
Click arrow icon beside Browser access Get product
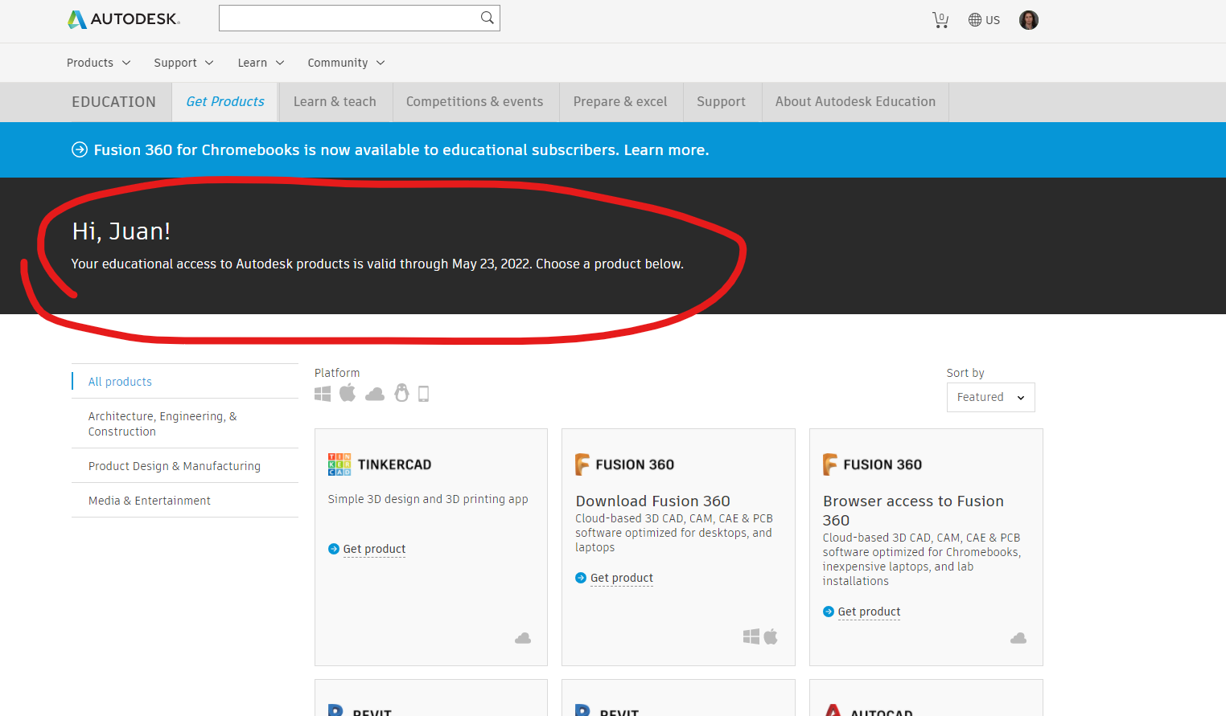[x=829, y=612]
